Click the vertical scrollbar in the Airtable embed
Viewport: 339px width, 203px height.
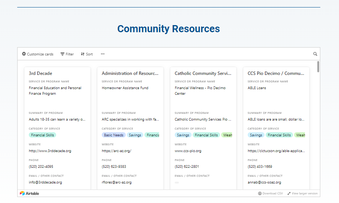coord(318,67)
